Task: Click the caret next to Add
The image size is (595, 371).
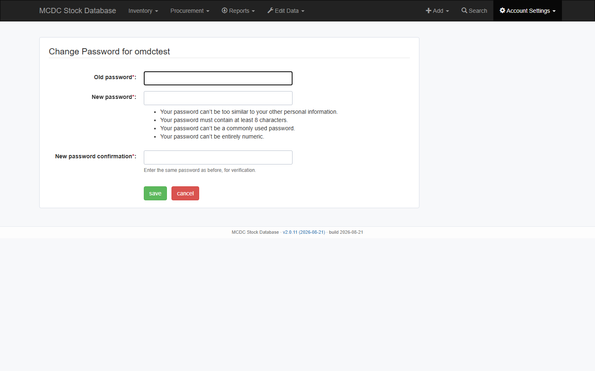Action: [447, 11]
